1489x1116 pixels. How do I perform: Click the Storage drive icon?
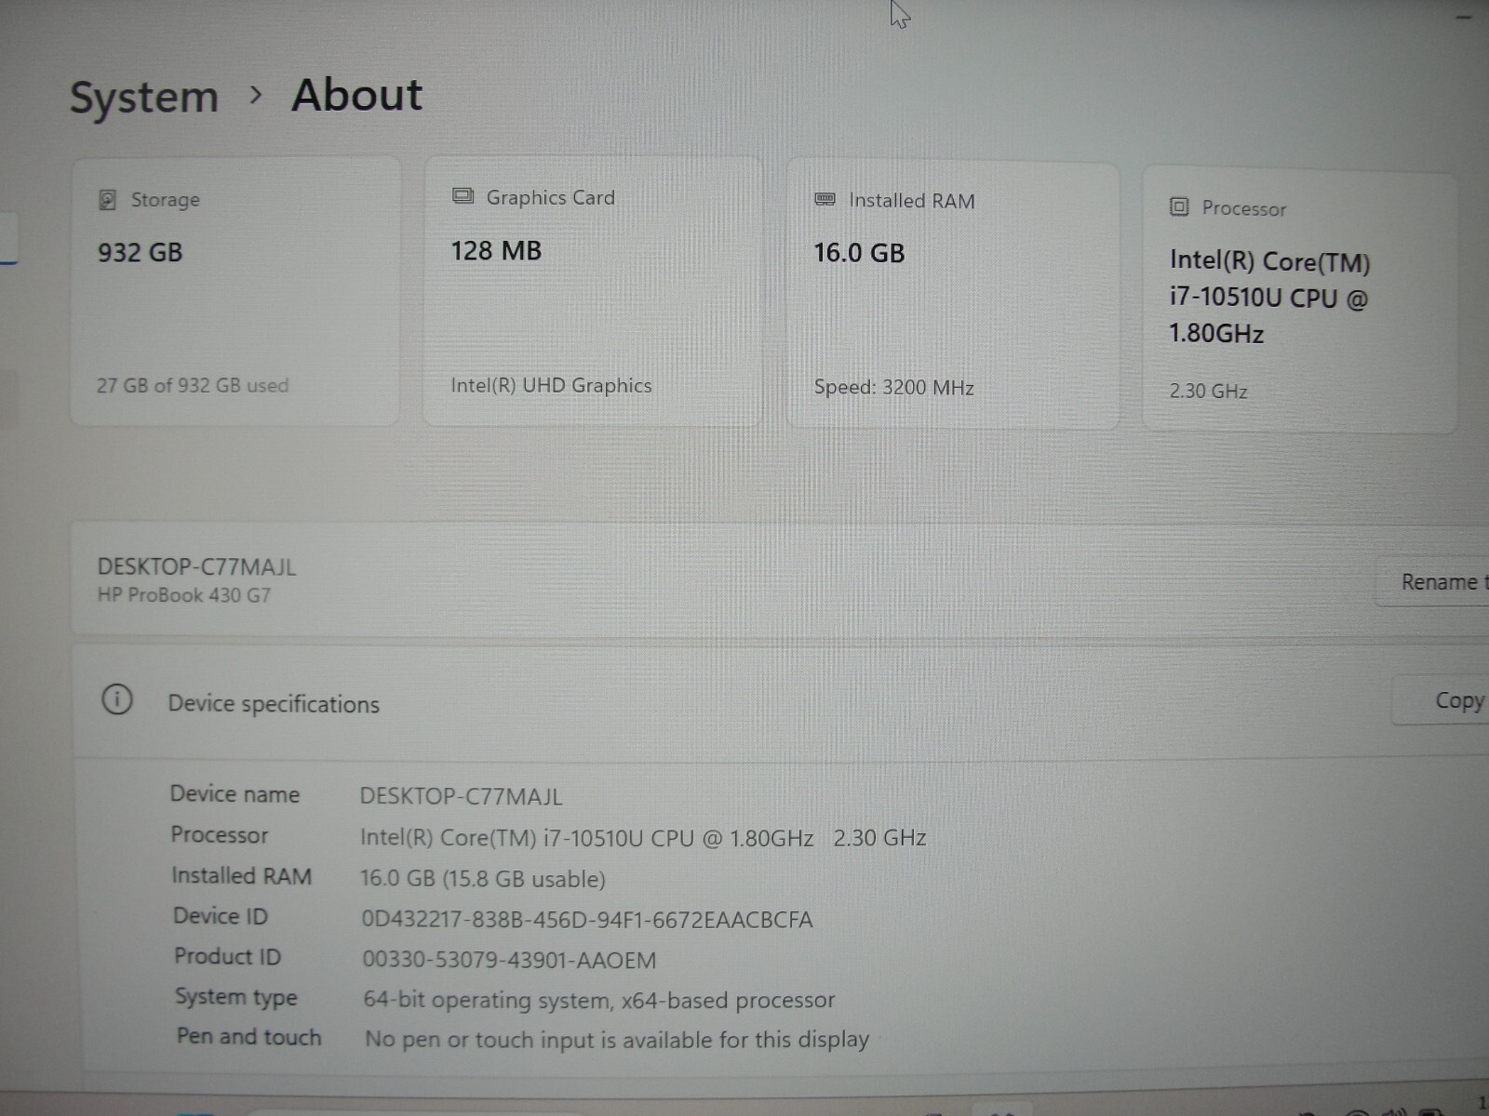point(108,200)
